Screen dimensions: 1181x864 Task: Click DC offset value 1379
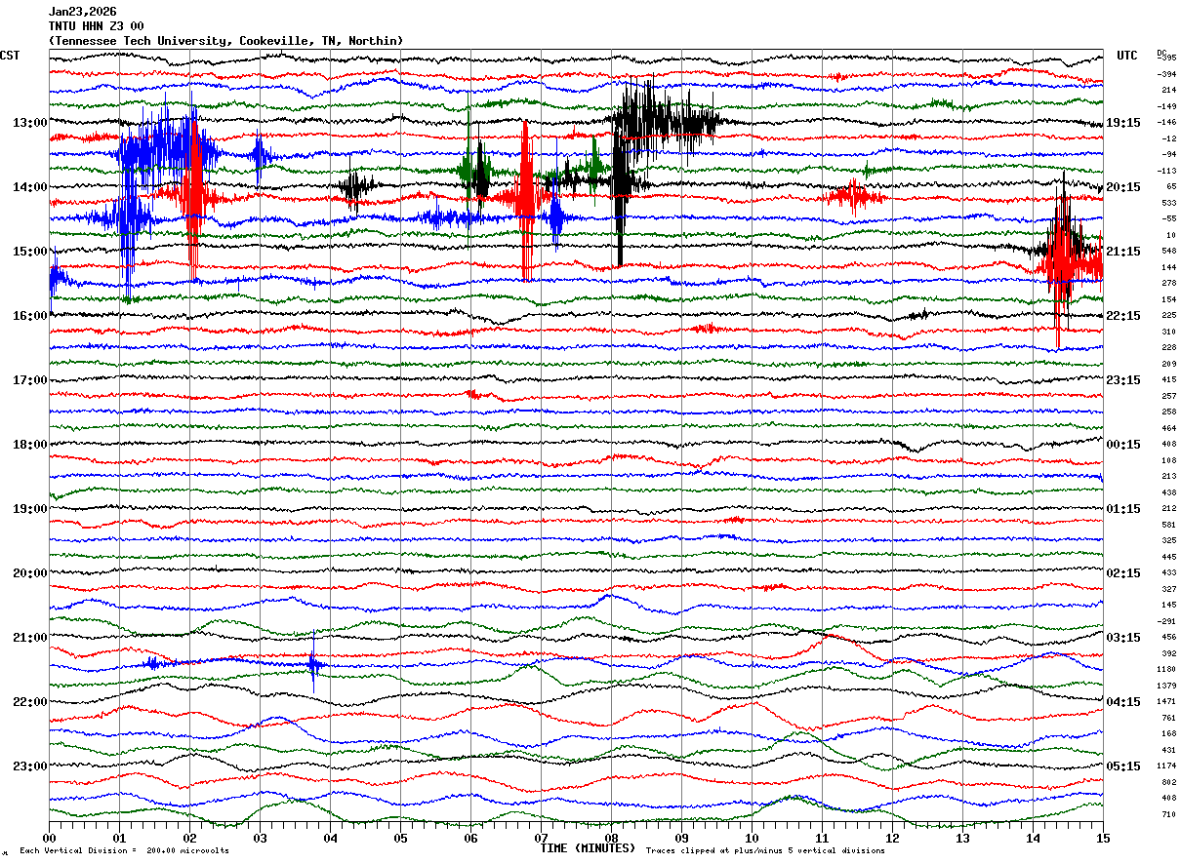pyautogui.click(x=1166, y=686)
